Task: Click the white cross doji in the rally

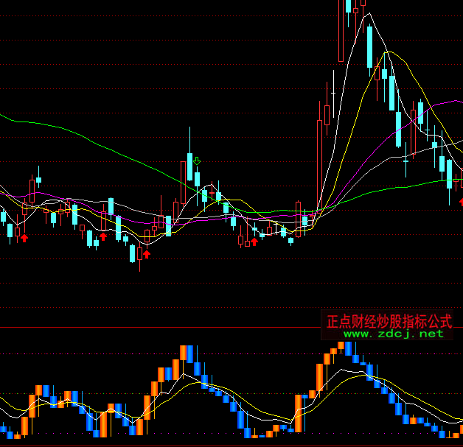Action: click(333, 94)
